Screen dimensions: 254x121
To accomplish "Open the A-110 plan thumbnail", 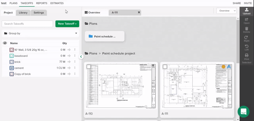I will pos(121,86).
